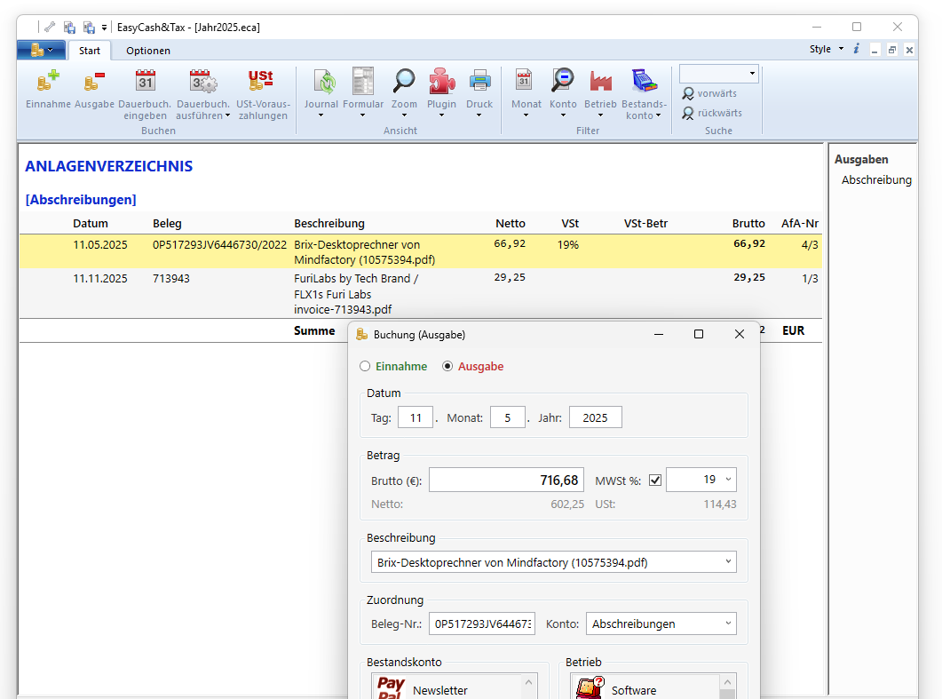Viewport: 942px width, 699px height.
Task: Switch to Journal view icon
Action: pos(324,82)
